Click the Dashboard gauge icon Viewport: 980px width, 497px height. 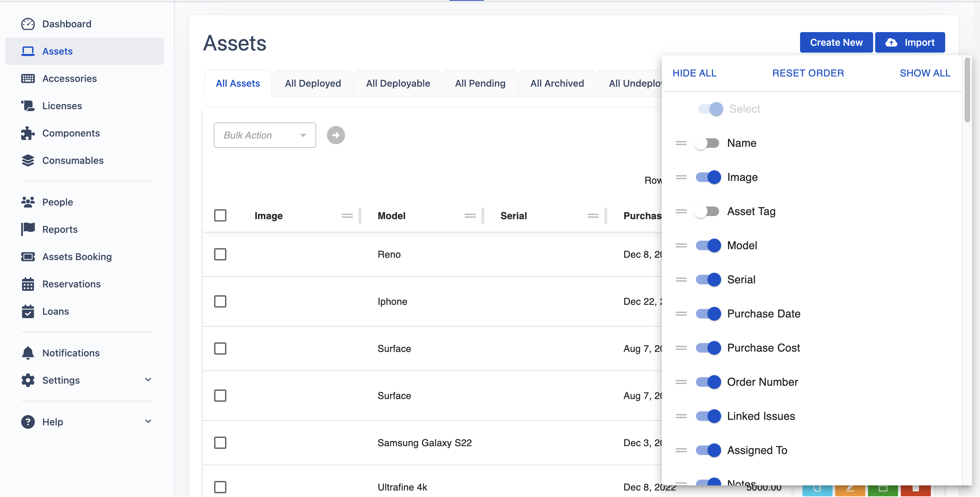coord(28,24)
